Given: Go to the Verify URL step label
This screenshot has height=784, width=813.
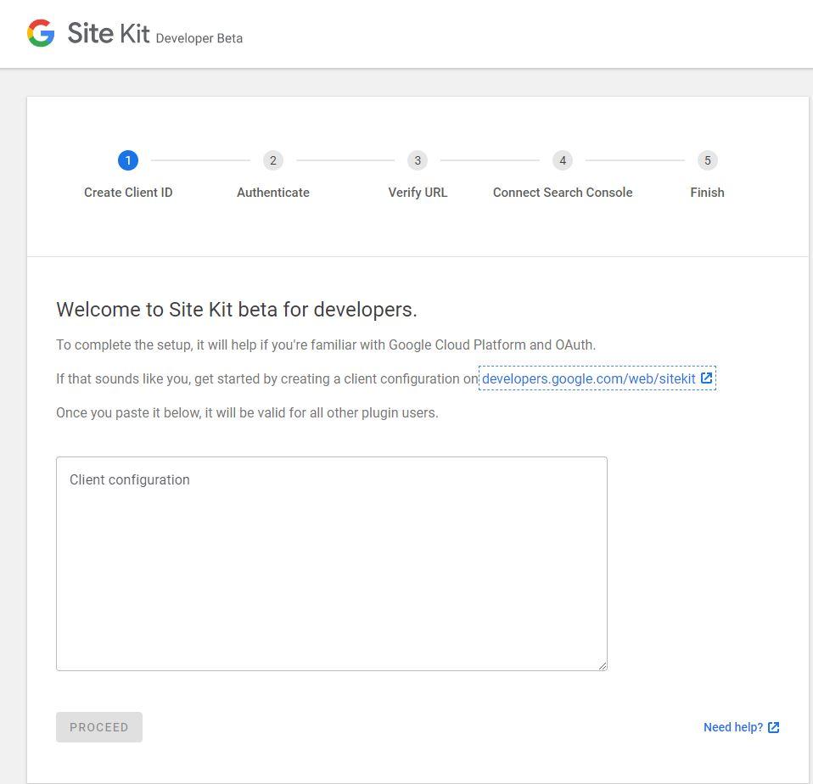Looking at the screenshot, I should [x=418, y=193].
